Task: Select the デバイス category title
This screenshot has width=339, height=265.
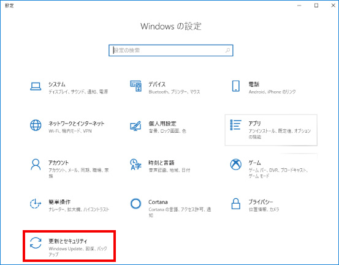Action: coord(157,84)
